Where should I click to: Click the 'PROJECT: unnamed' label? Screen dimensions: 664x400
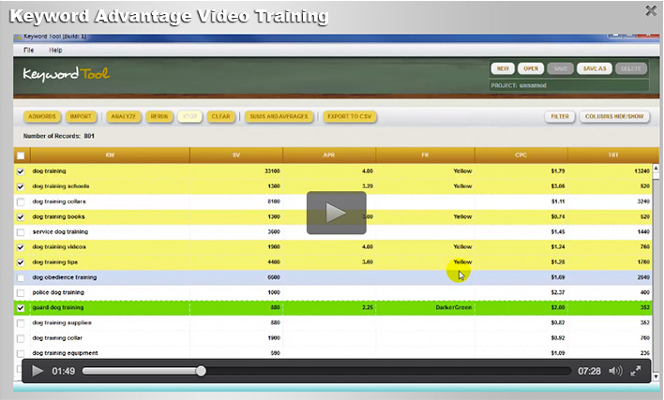pyautogui.click(x=519, y=85)
